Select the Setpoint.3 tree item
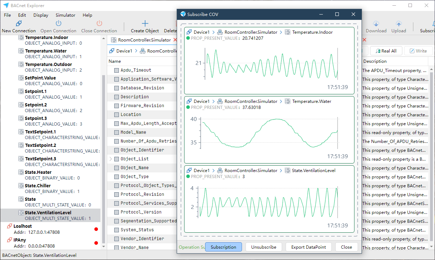Viewport: 435px width, 260px height. 50,121
